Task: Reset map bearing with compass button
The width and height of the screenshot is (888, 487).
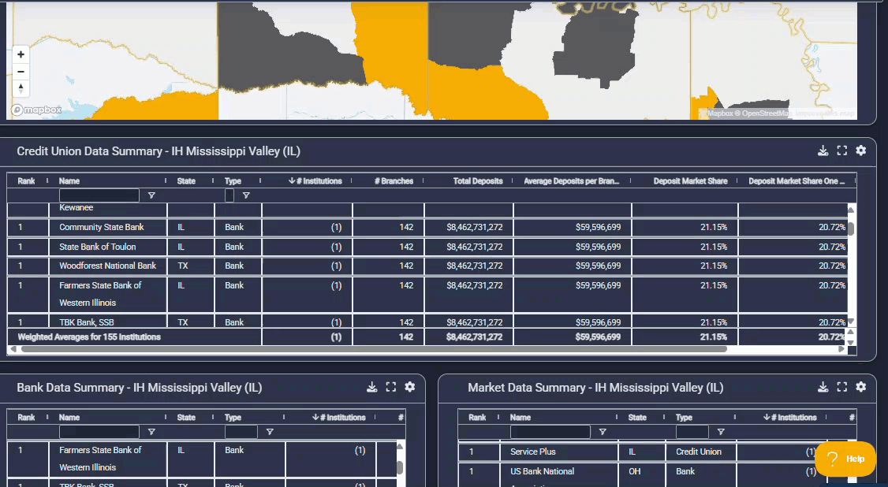Action: [21, 88]
